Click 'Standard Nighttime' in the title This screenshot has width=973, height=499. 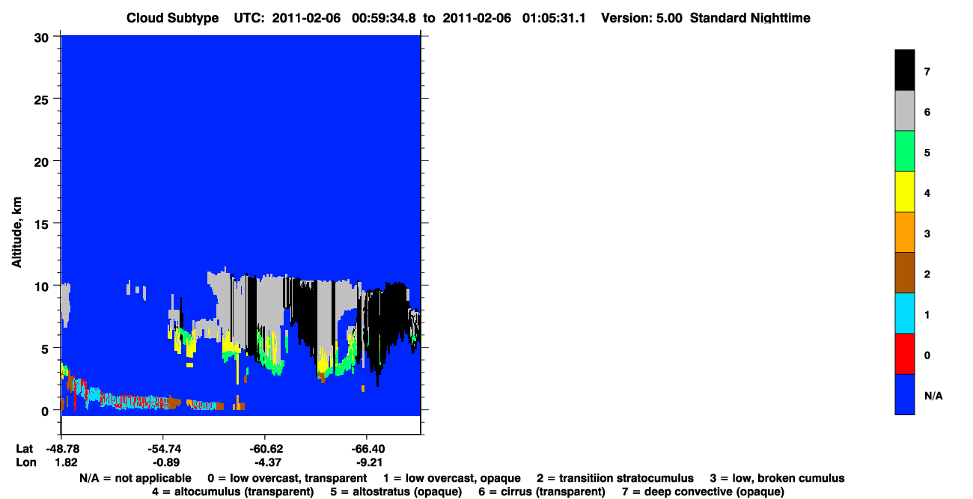click(751, 17)
